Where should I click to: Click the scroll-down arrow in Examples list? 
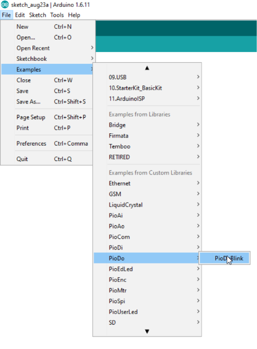147,331
